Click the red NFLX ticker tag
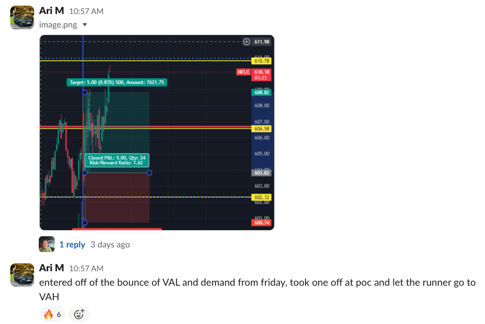 click(x=243, y=72)
